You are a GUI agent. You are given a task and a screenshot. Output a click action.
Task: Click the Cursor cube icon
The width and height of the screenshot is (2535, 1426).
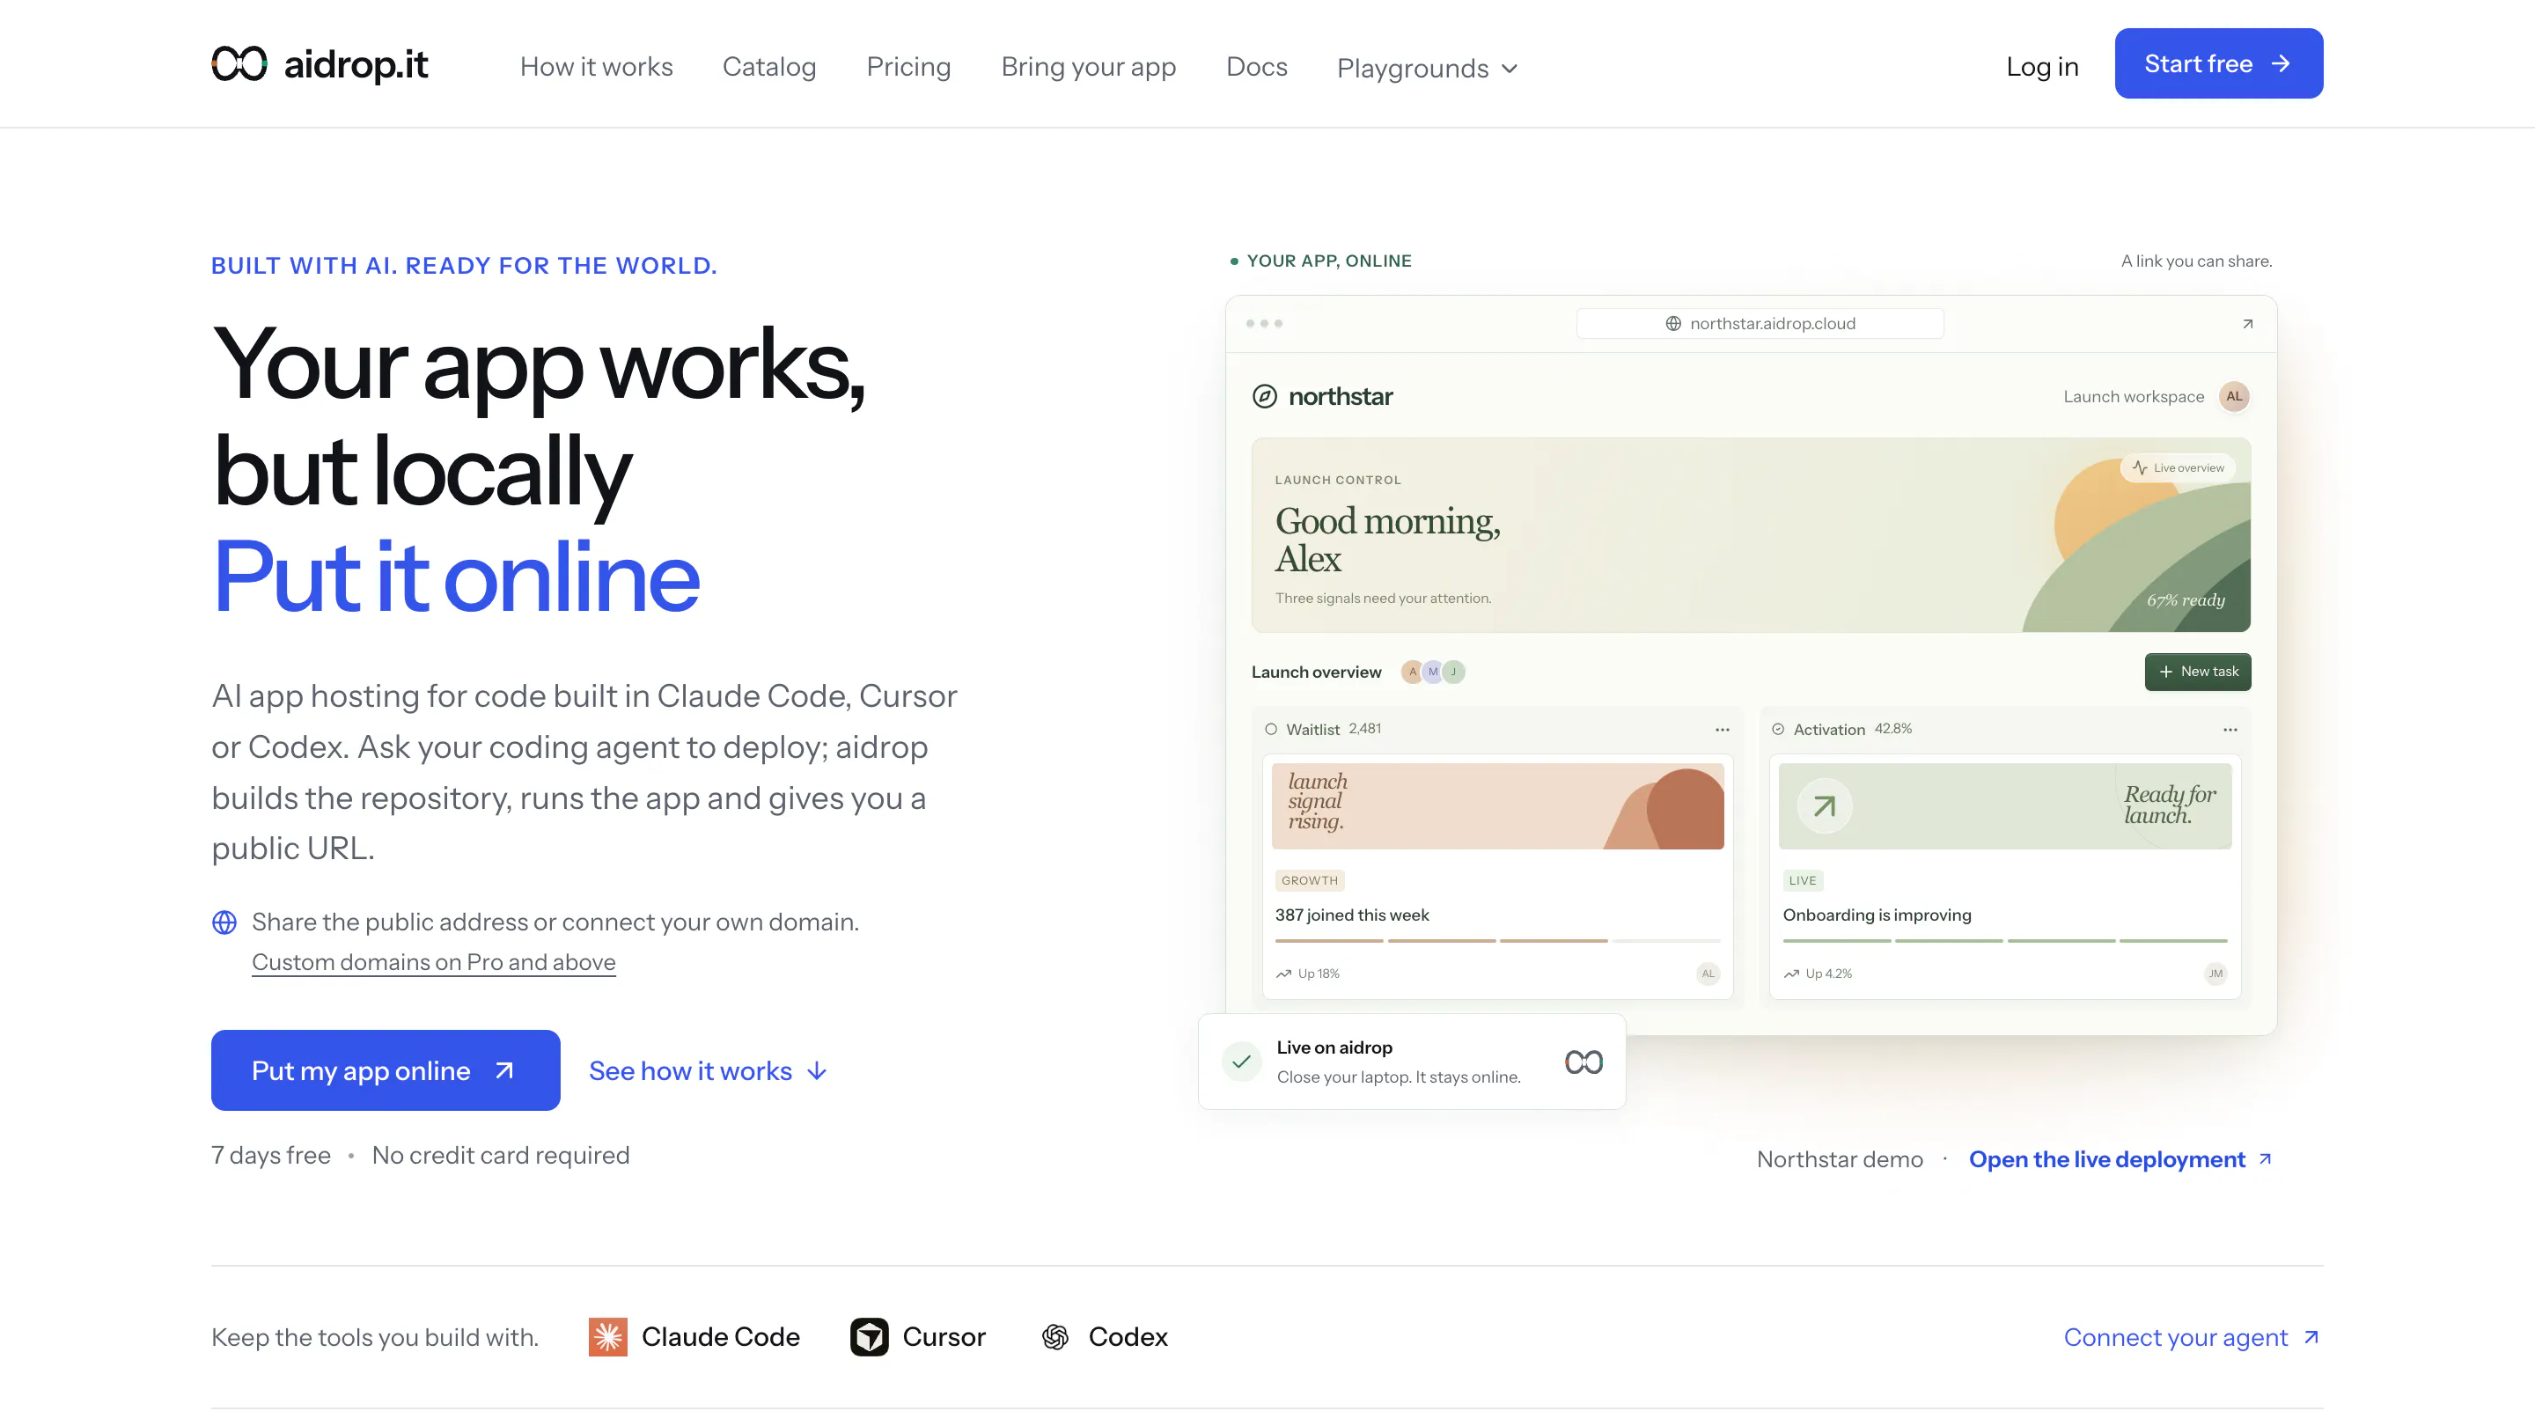869,1336
